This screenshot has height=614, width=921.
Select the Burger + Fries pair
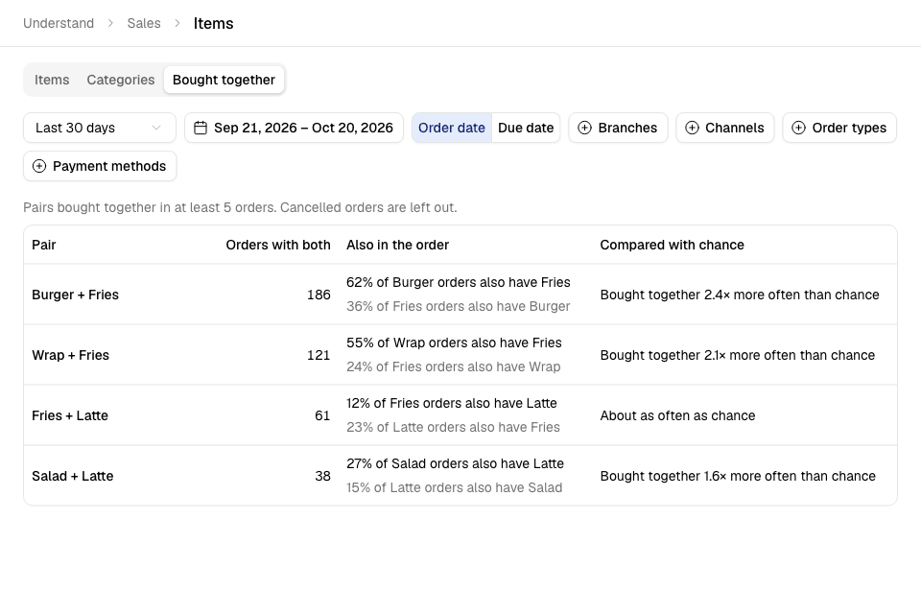click(x=75, y=295)
